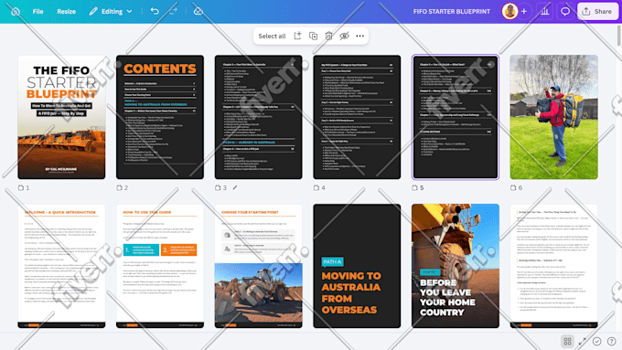This screenshot has height=350, width=622.
Task: Click the Share button
Action: [597, 11]
